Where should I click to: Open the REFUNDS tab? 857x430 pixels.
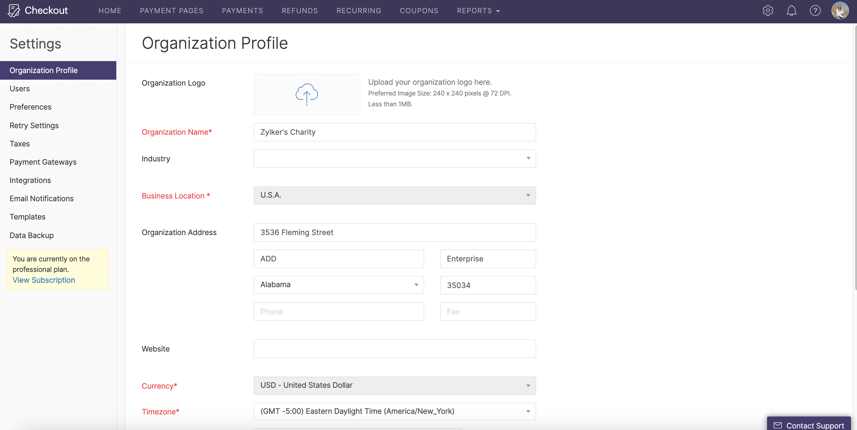pyautogui.click(x=300, y=11)
